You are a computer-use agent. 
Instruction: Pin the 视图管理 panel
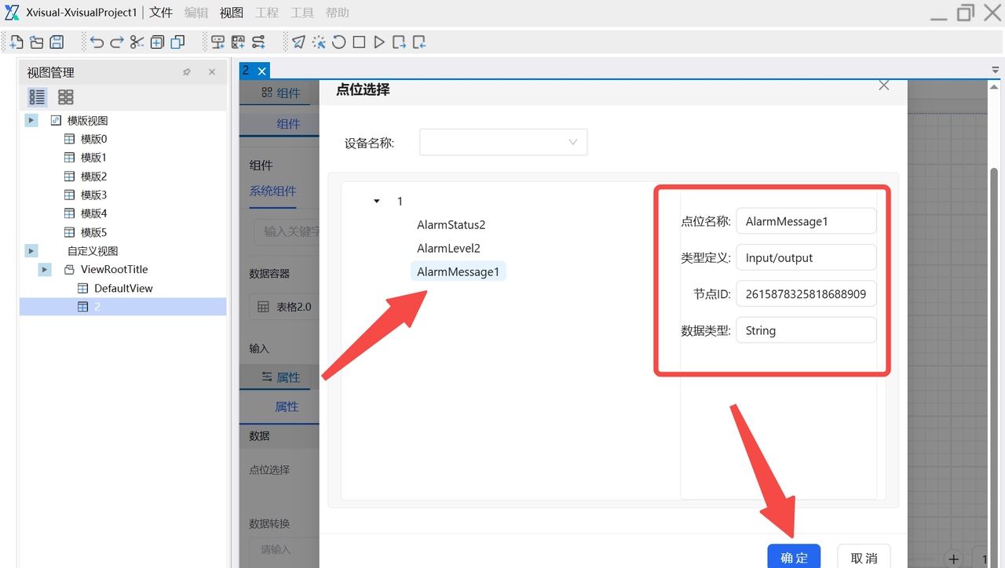coord(187,72)
